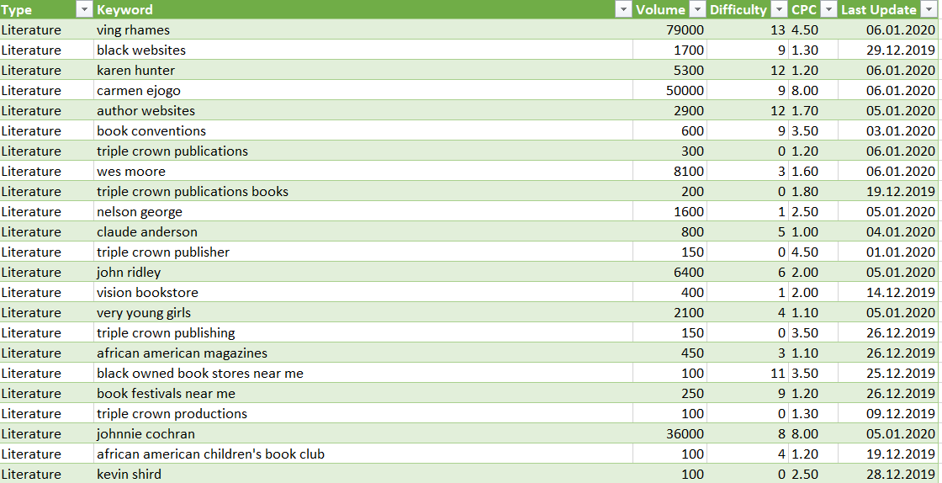This screenshot has width=942, height=483.
Task: Click the 'kevin shird' cell
Action: click(x=363, y=474)
